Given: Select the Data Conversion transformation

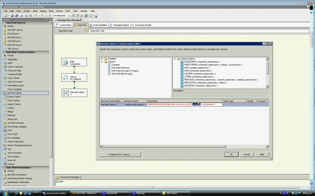Looking at the screenshot, I should pyautogui.click(x=15, y=82).
